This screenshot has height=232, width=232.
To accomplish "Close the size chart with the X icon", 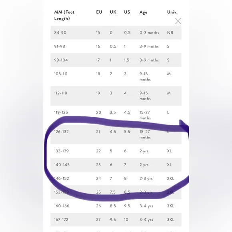I will 178,21.
